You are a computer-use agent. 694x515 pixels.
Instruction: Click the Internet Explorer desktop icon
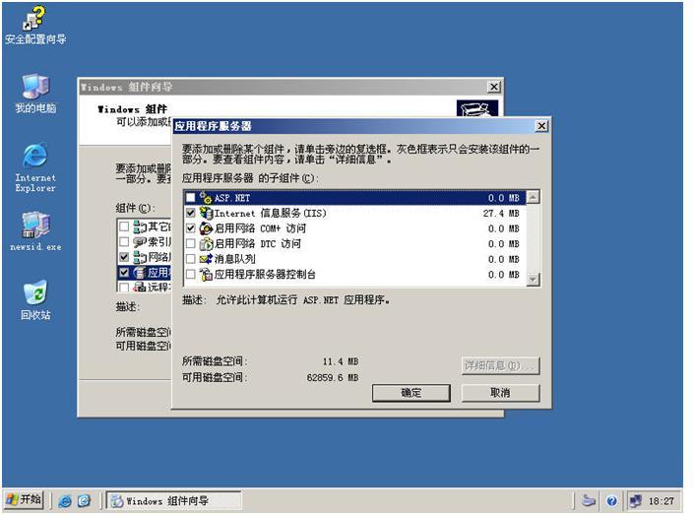tap(34, 156)
